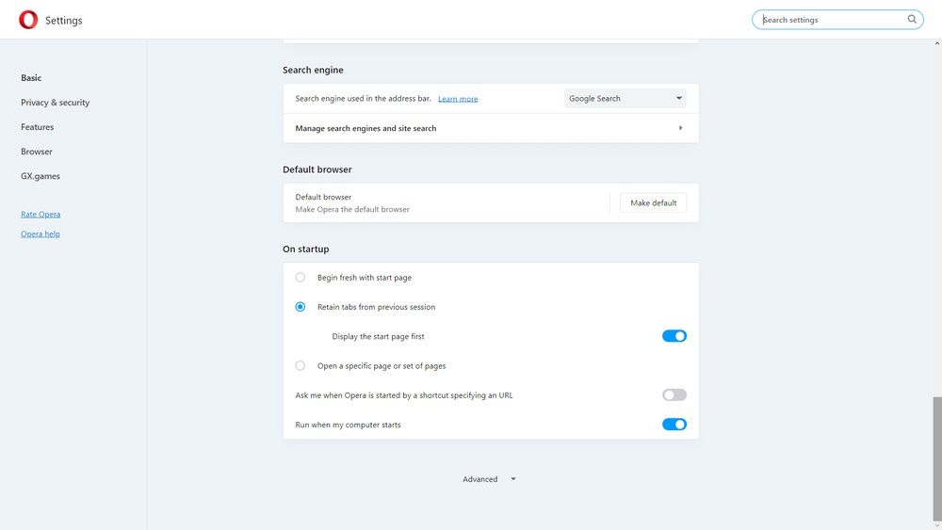Expand the Advanced settings section
The width and height of the screenshot is (942, 530).
(489, 479)
